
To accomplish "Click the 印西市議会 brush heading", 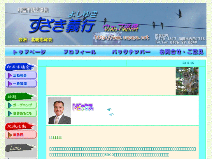I will pyautogui.click(x=20, y=67).
